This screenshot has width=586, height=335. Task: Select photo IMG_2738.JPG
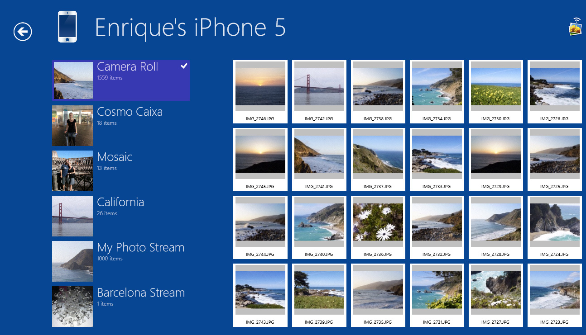click(378, 92)
